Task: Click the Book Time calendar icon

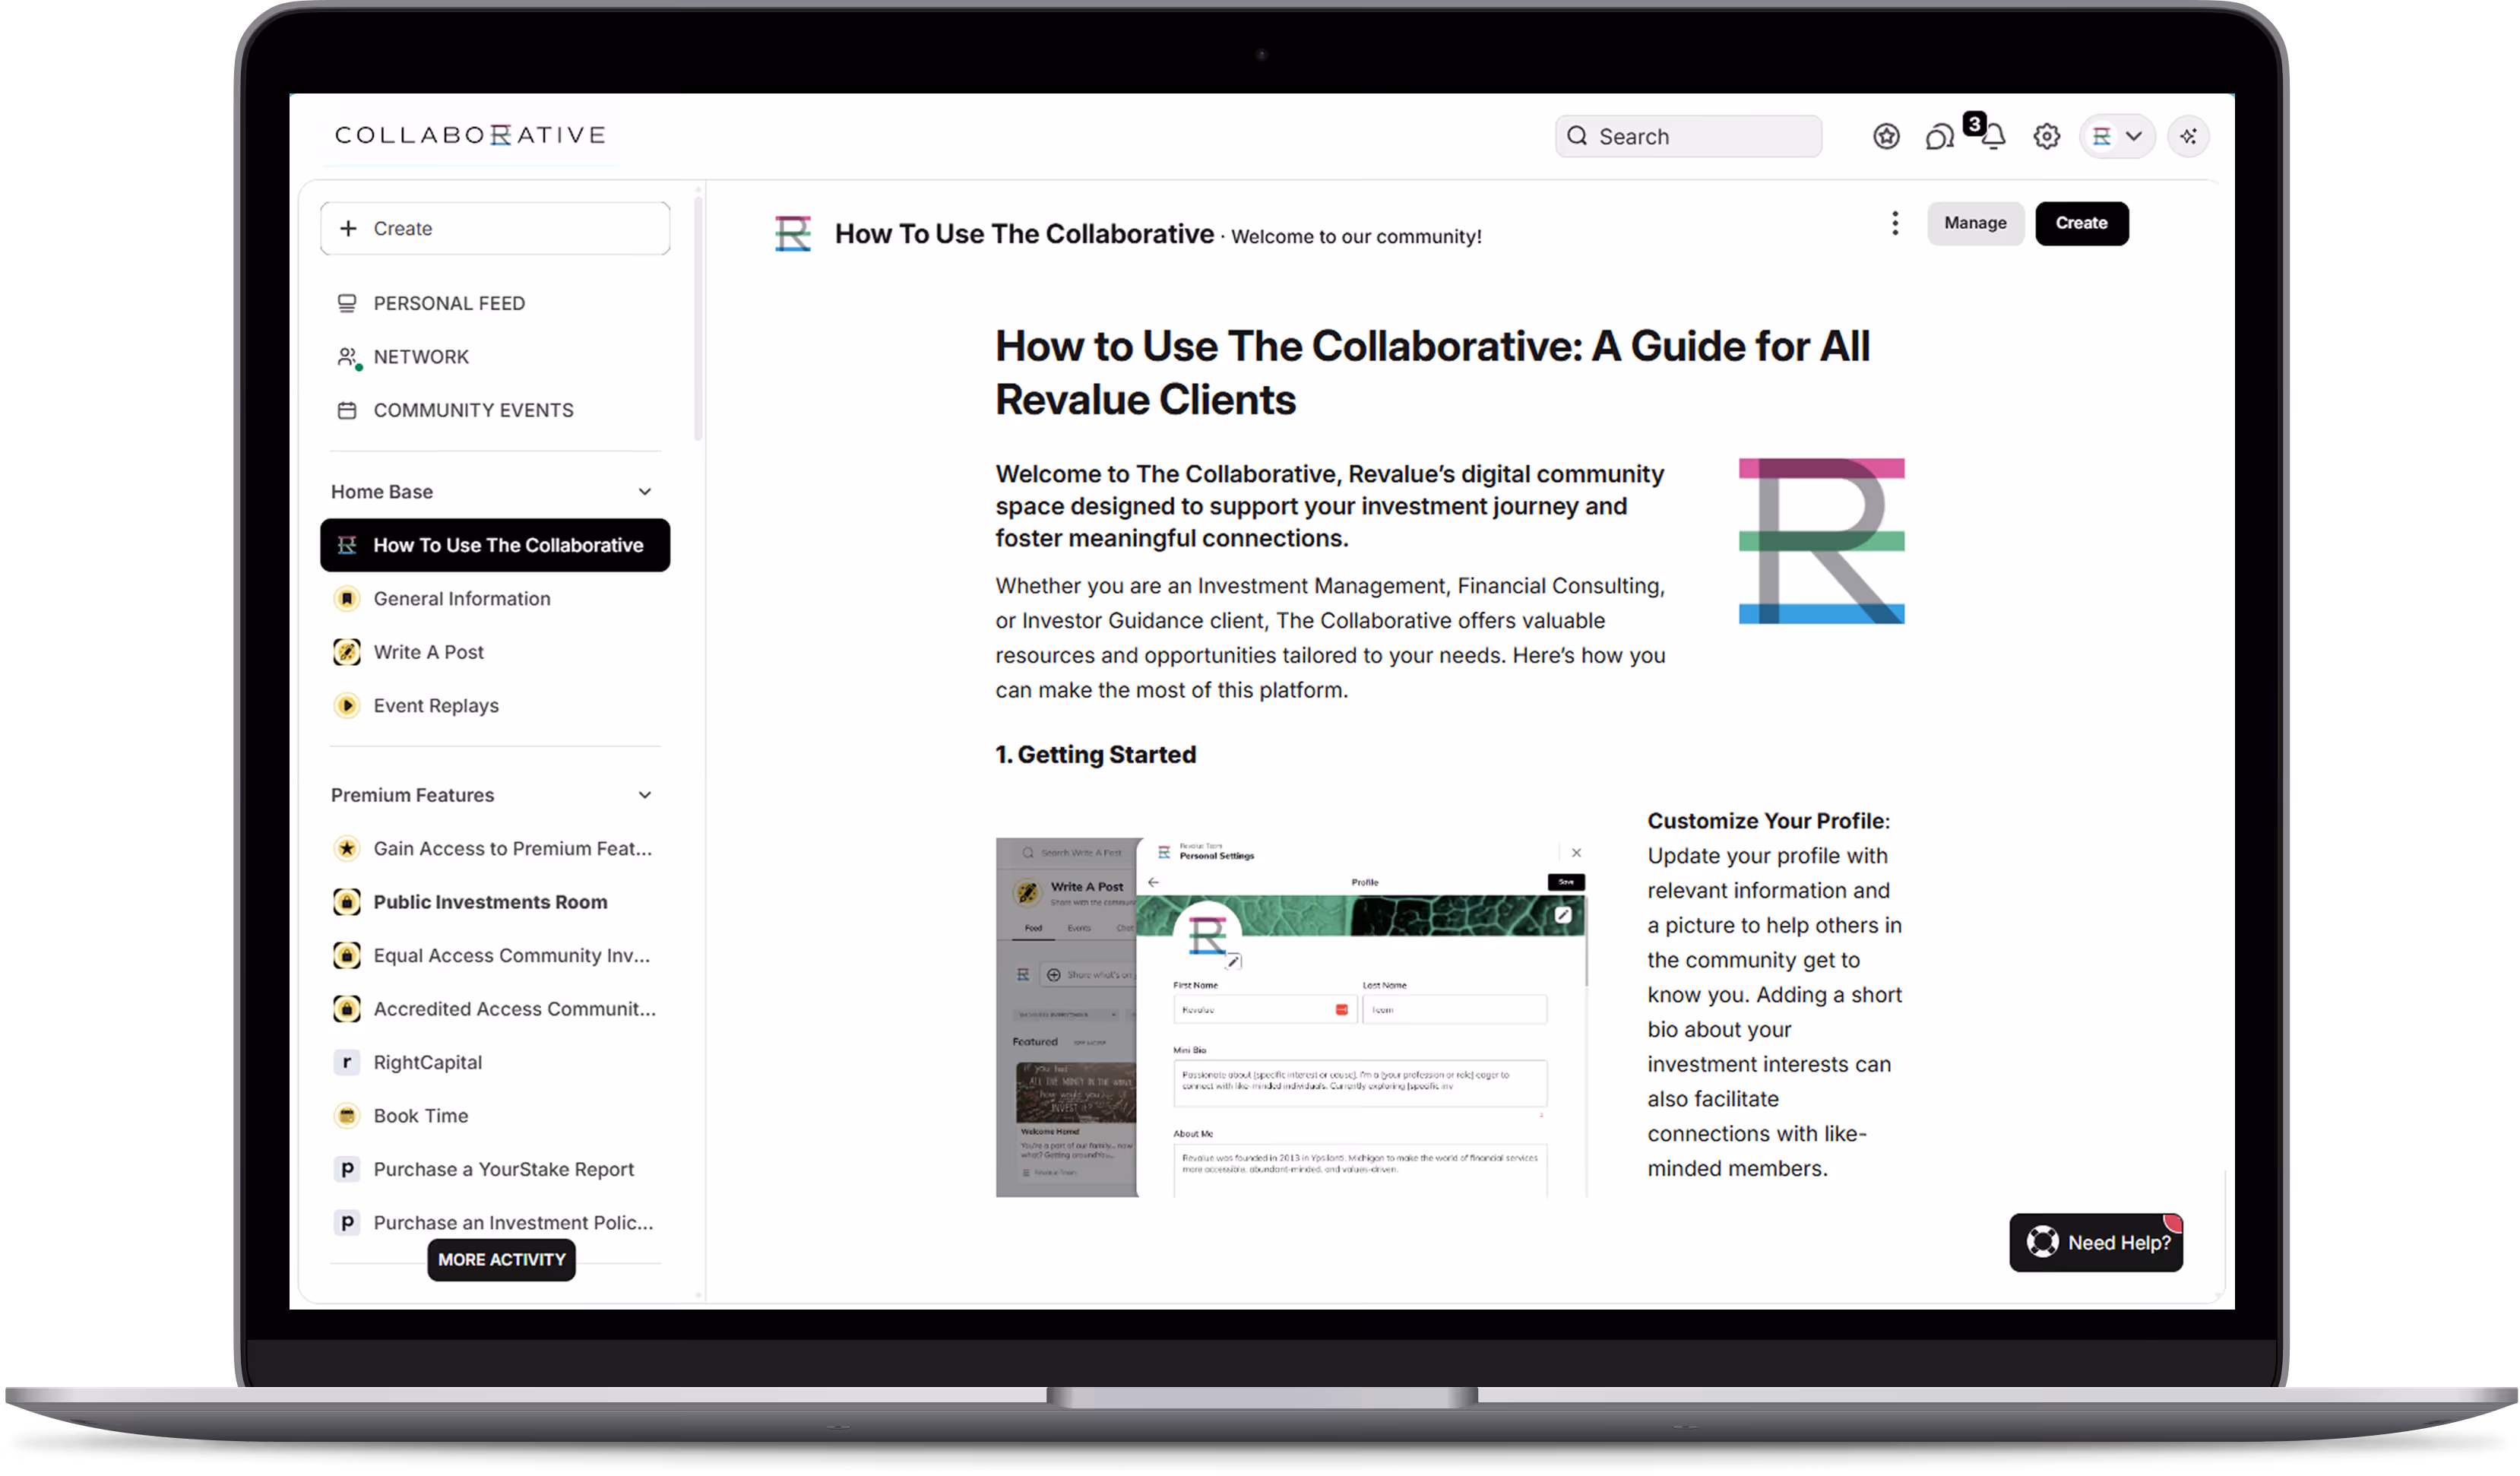Action: (347, 1116)
